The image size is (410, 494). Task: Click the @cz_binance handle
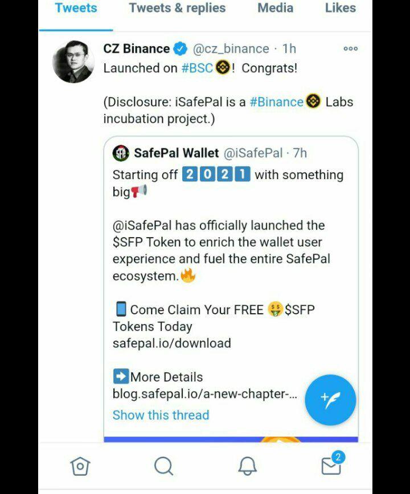coord(231,49)
